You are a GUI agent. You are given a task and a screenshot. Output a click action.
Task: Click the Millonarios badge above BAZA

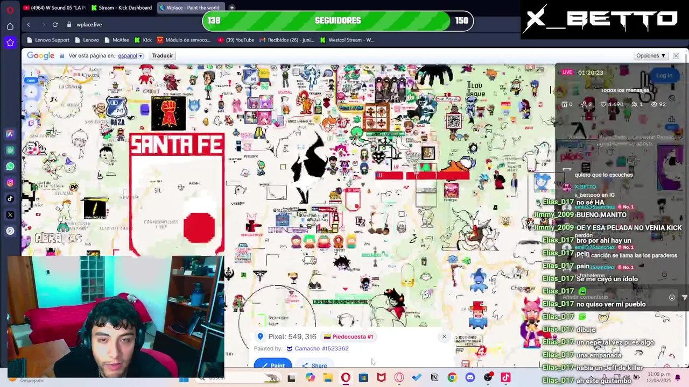[116, 107]
